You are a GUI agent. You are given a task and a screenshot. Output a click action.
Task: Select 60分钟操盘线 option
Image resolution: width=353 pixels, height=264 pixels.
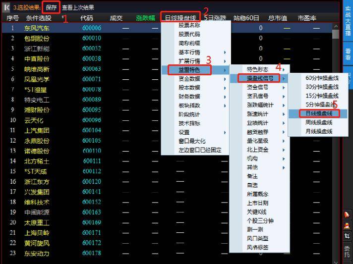click(x=318, y=78)
